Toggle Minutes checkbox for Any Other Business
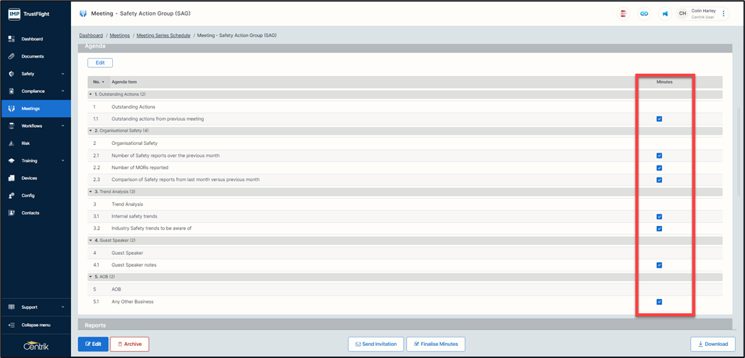745x358 pixels. coord(659,302)
